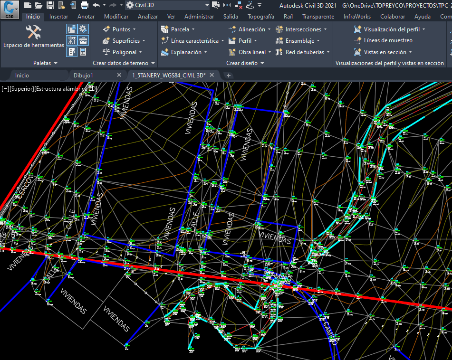This screenshot has width=452, height=360.
Task: Toggle the Settings (gear) palette button
Action: tap(83, 29)
